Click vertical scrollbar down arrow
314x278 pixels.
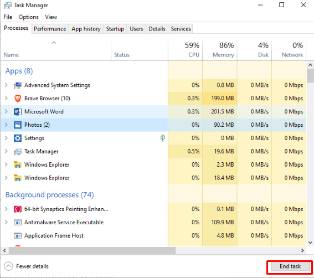click(x=310, y=243)
